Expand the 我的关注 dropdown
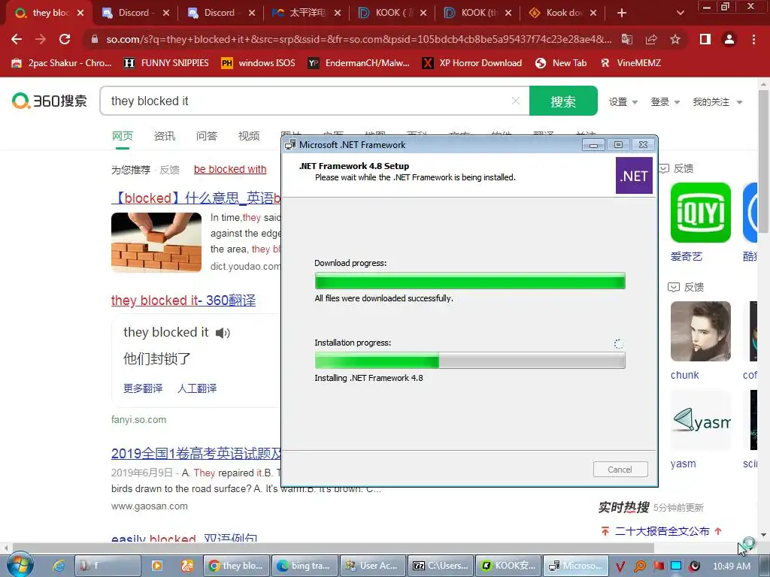This screenshot has width=770, height=577. (x=717, y=102)
